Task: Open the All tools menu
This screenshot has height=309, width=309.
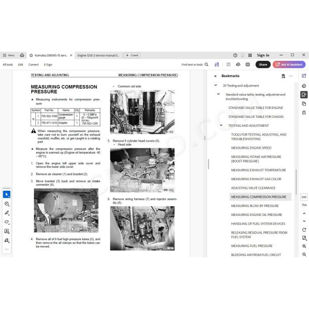Action: point(8,64)
